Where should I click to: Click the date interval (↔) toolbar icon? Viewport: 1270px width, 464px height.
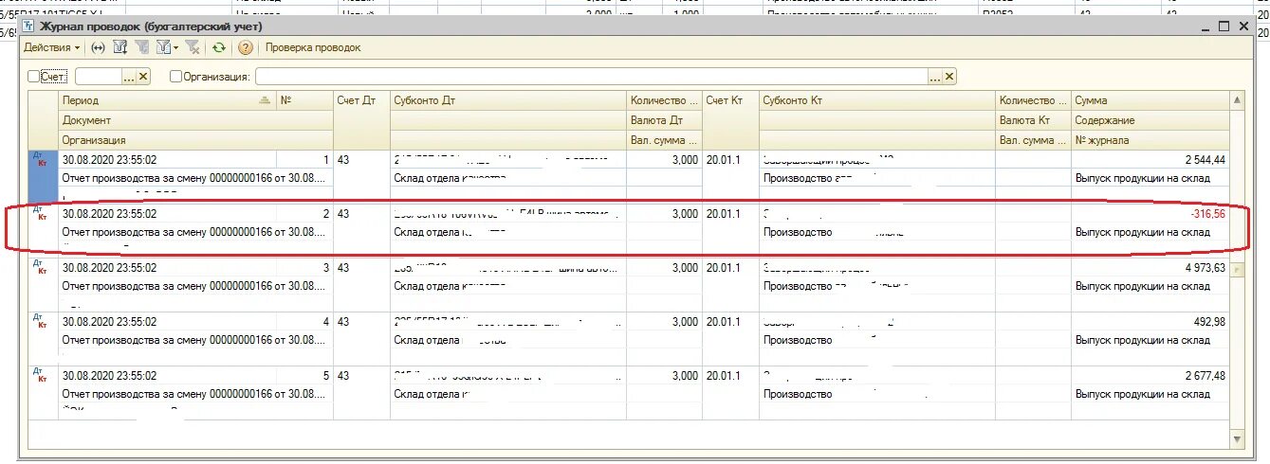[98, 47]
